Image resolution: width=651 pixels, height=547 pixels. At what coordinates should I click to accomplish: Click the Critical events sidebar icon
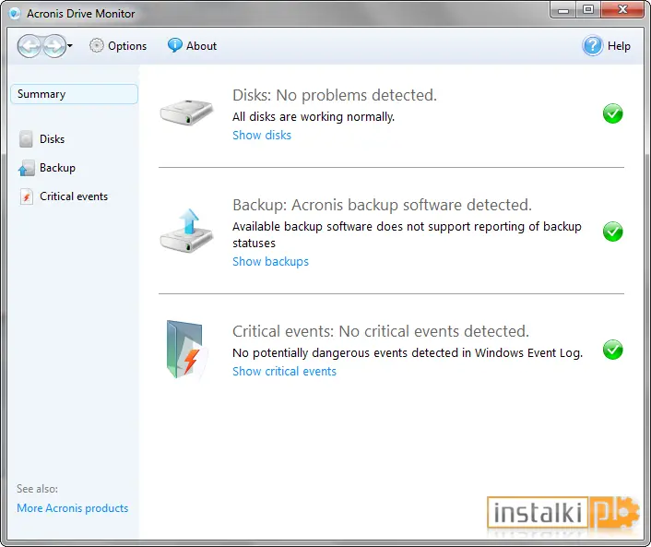pyautogui.click(x=26, y=196)
